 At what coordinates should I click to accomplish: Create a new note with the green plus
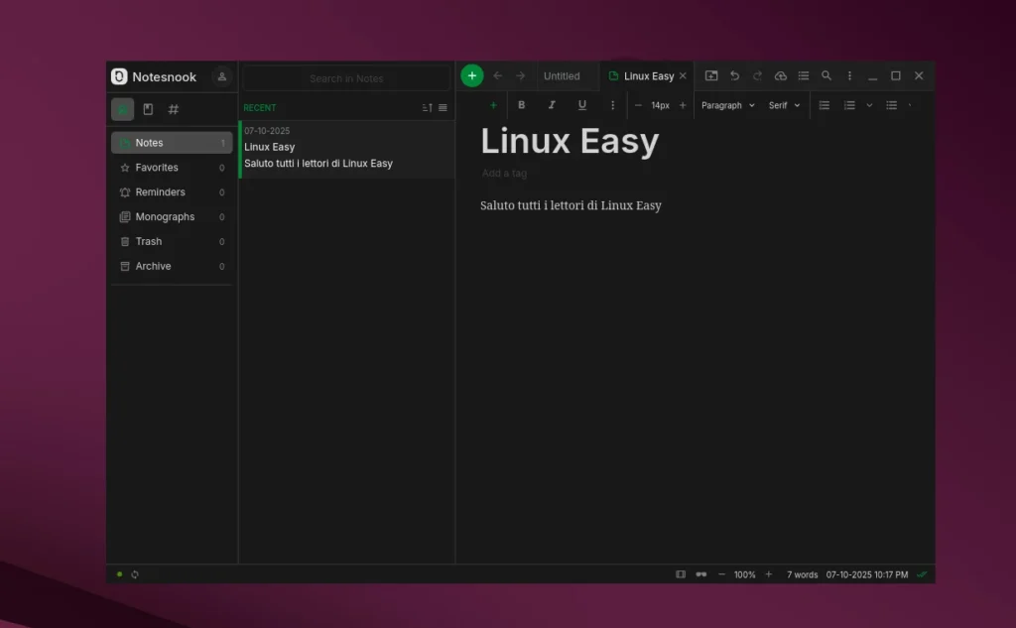coord(471,75)
